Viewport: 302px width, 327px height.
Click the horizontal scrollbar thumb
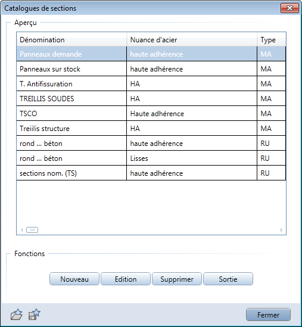[32, 230]
